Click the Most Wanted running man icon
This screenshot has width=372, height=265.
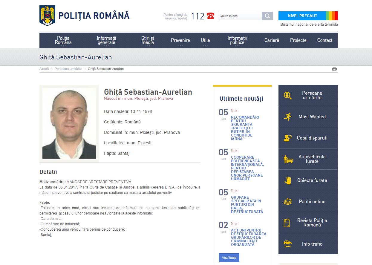(x=287, y=117)
